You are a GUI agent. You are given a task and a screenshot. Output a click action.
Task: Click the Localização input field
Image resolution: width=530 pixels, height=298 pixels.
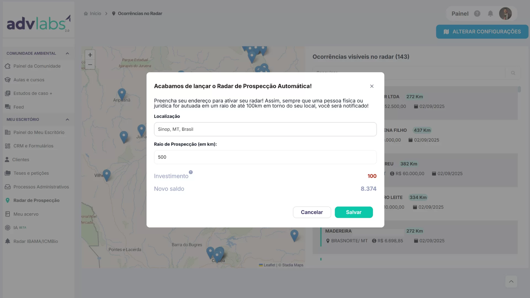click(265, 129)
